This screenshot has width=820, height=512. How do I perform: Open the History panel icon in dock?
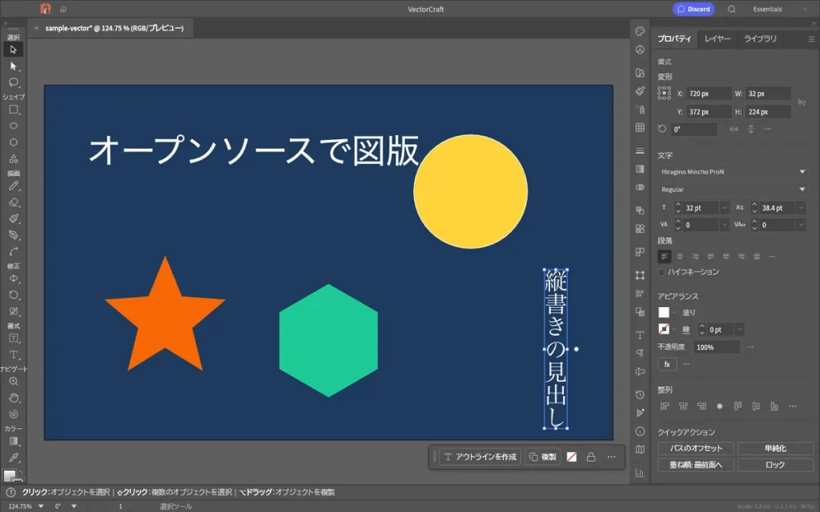640,394
